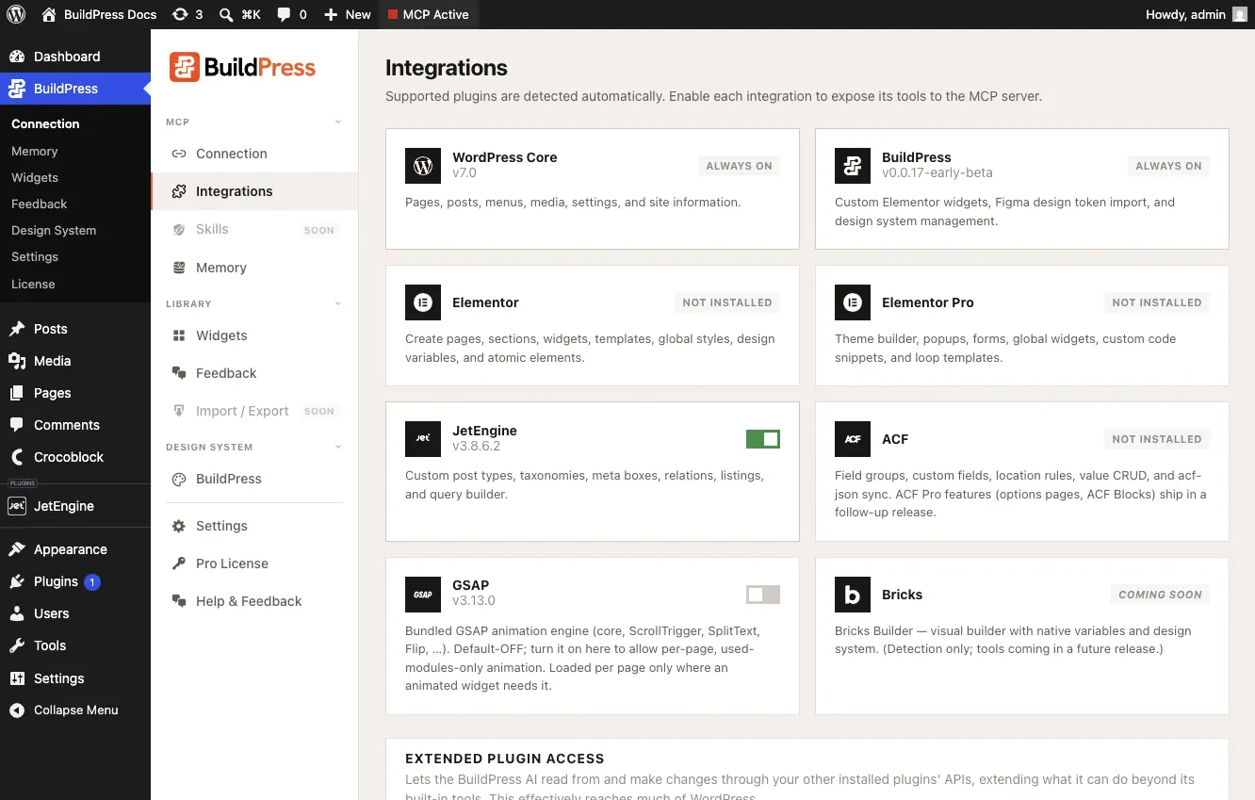Viewport: 1255px width, 800px height.
Task: Open the Tools admin menu
Action: [75, 645]
